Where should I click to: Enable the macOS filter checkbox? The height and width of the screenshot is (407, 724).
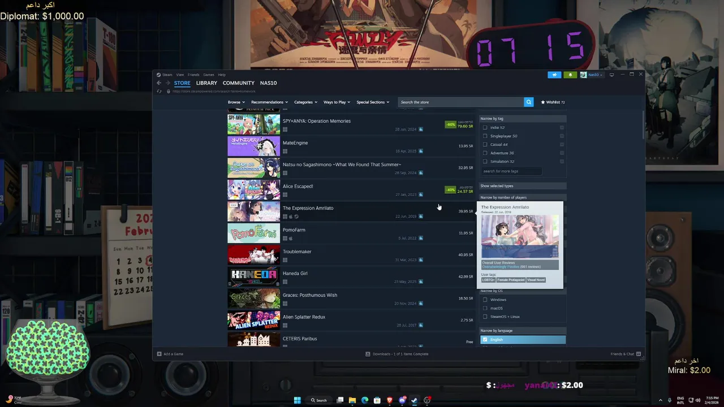click(485, 308)
